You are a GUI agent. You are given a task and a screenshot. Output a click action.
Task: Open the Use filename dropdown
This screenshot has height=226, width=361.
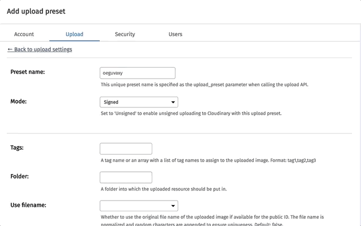tap(139, 206)
